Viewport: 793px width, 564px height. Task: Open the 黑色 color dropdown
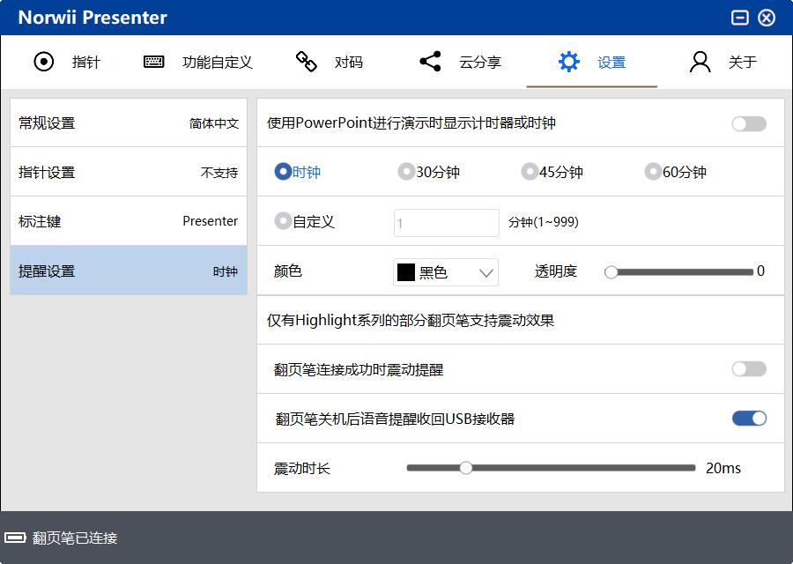(x=446, y=272)
